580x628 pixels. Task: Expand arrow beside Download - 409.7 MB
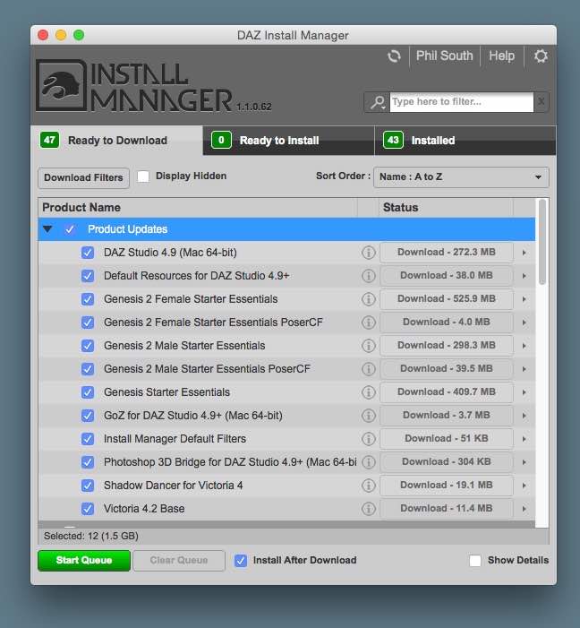coord(524,392)
